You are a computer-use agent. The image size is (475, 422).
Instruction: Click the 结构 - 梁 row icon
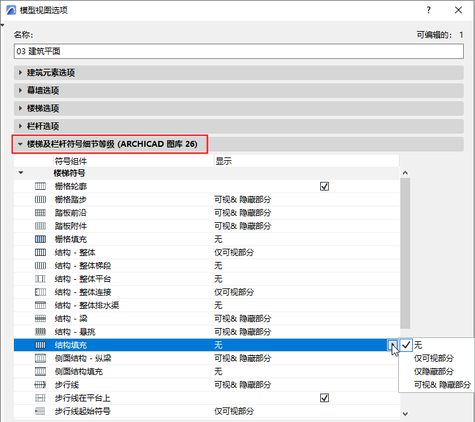40,319
